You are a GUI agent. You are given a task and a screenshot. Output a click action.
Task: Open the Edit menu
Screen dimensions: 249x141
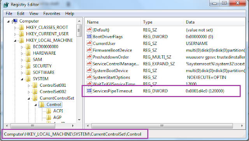click(21, 14)
